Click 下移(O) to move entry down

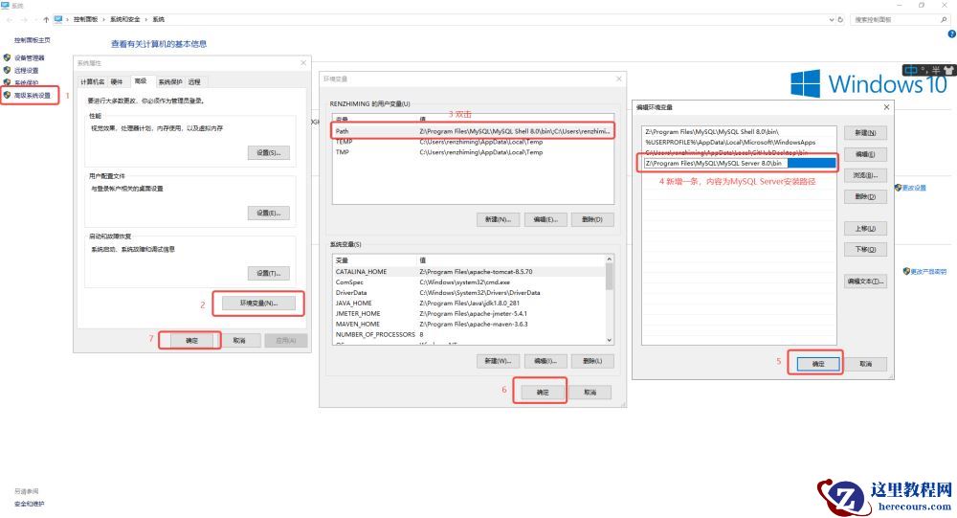click(x=865, y=249)
